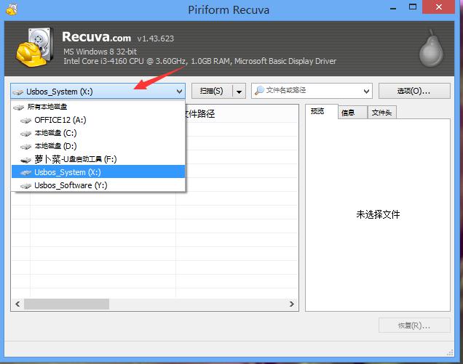
Task: Open the scan options arrow beside 扫描(S)
Action: [x=240, y=92]
